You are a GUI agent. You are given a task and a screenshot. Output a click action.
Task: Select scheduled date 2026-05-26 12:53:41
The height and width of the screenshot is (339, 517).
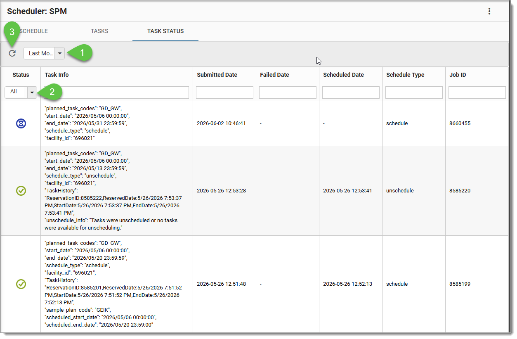click(347, 191)
